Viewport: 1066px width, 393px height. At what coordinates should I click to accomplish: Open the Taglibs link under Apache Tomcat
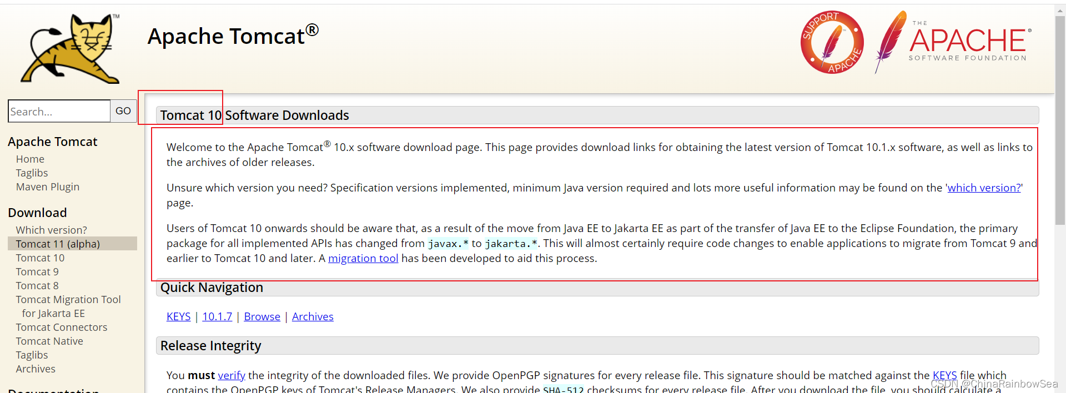pos(32,173)
